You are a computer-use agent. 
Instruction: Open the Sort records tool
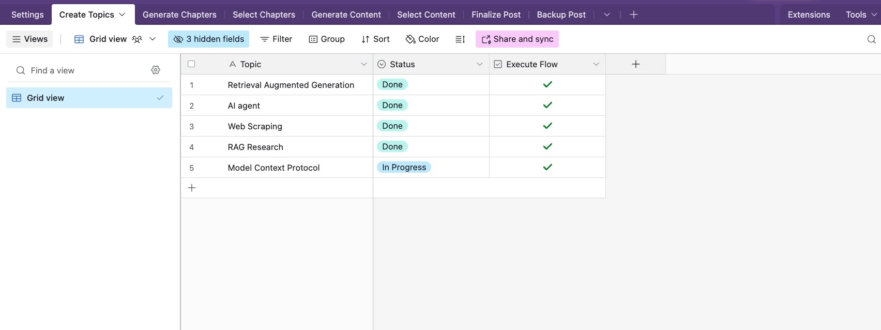375,39
